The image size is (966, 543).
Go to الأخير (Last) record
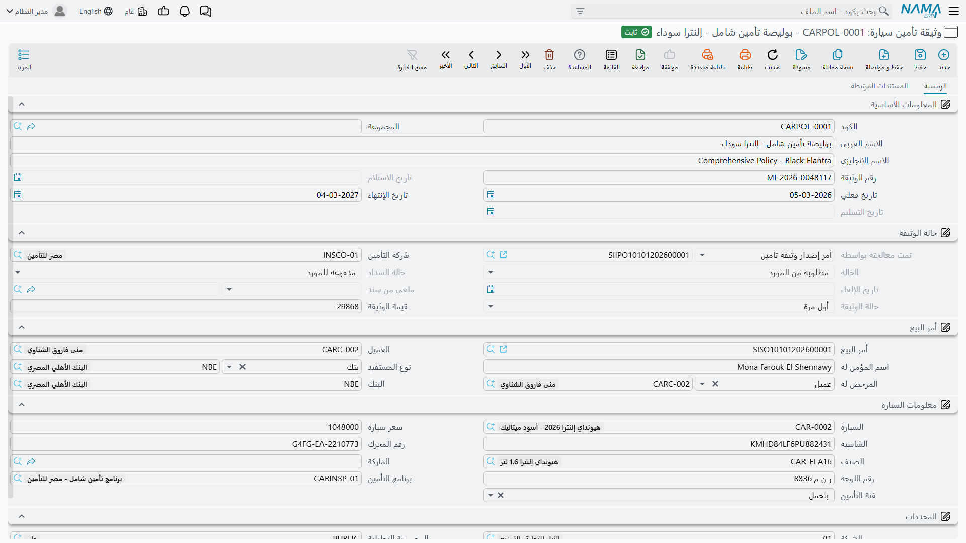(x=446, y=55)
